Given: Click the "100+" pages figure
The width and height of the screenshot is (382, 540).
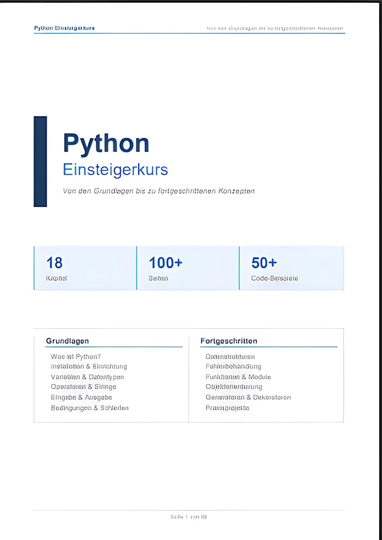Looking at the screenshot, I should (x=166, y=263).
